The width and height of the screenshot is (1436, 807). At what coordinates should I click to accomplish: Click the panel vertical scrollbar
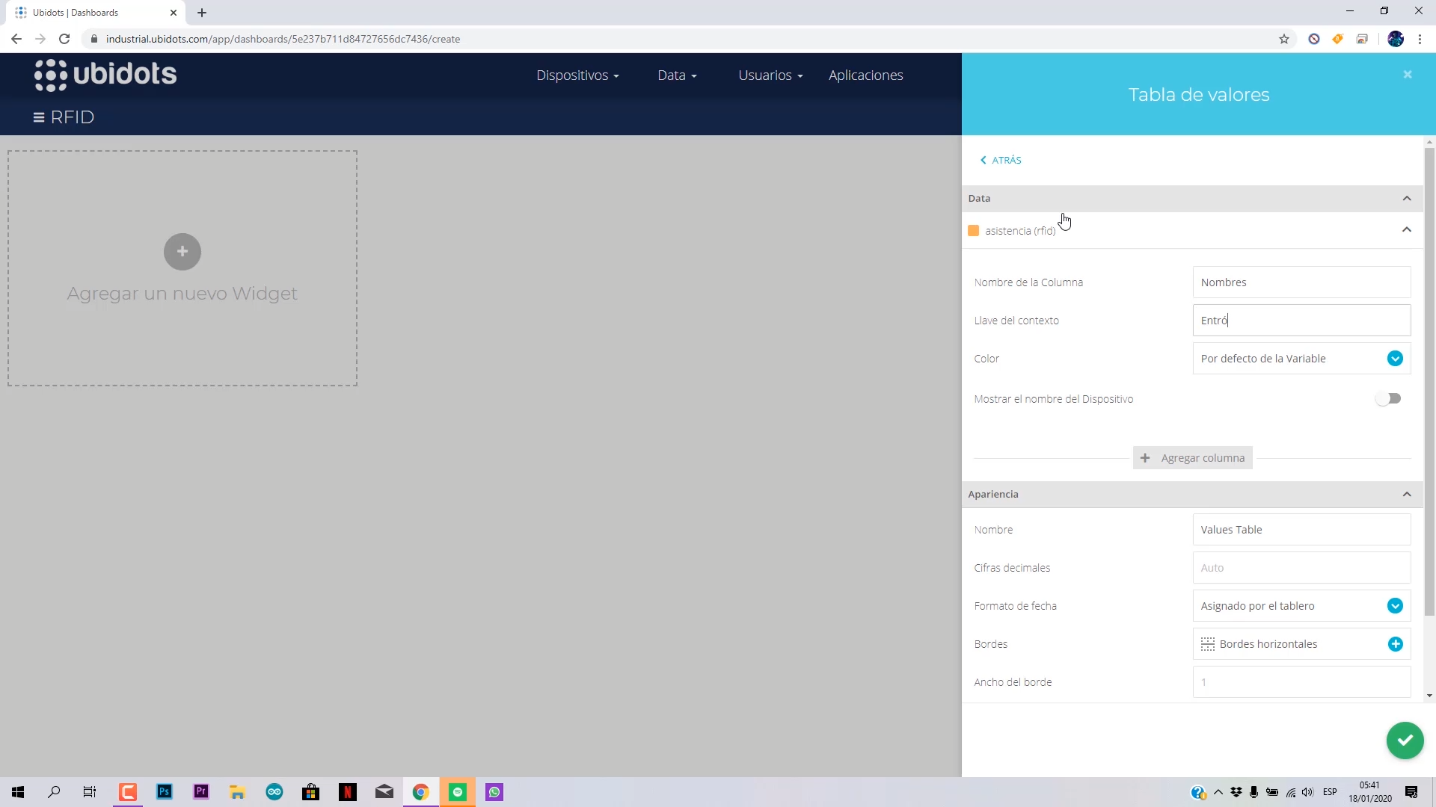1429,381
